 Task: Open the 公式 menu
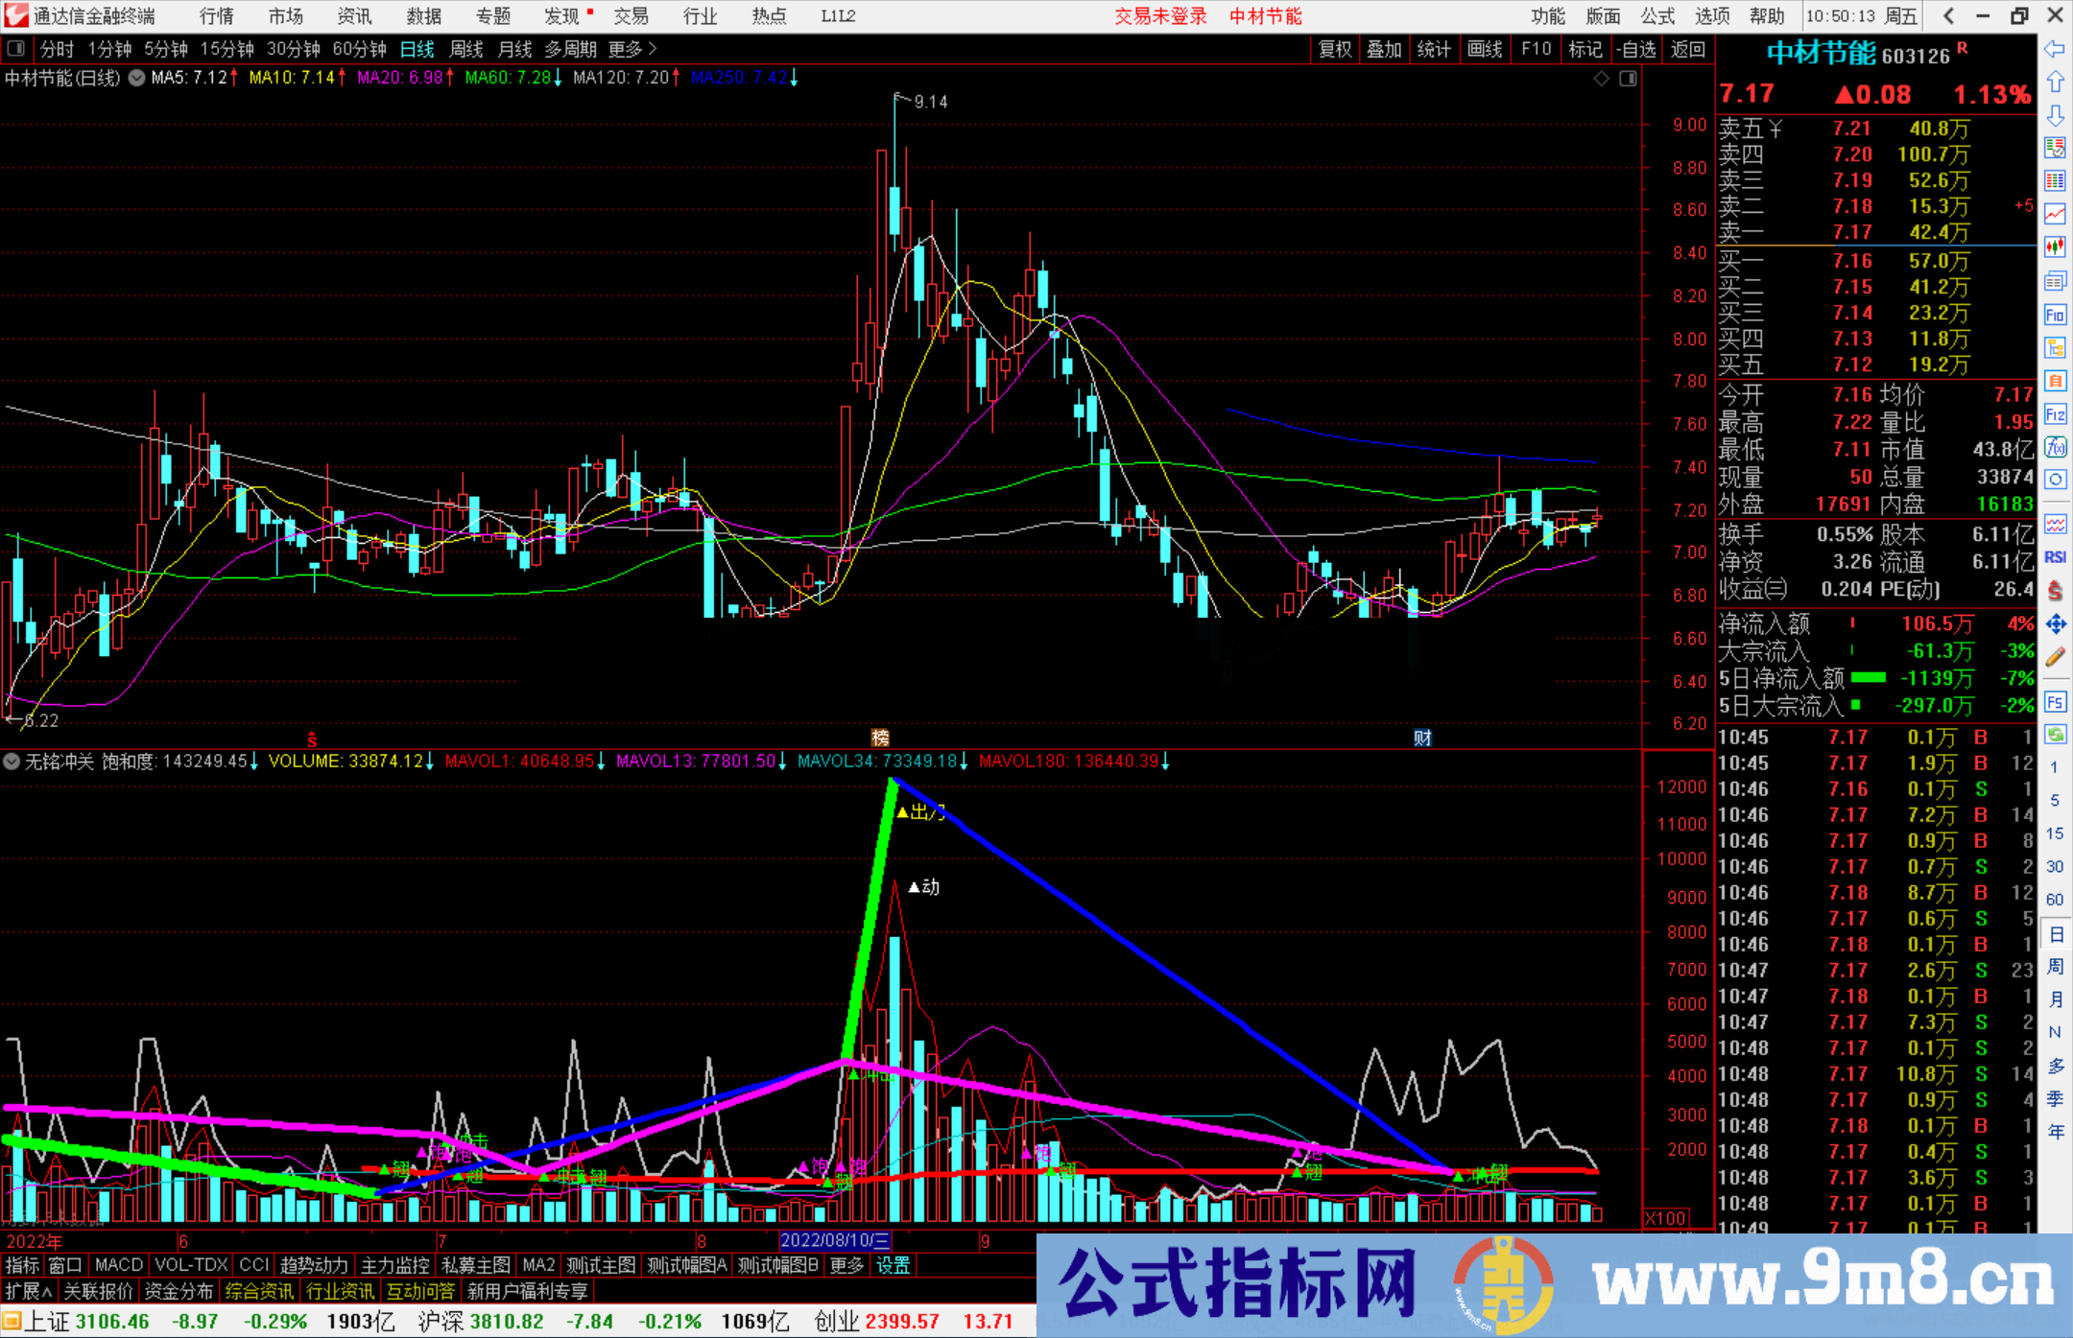tap(1657, 16)
